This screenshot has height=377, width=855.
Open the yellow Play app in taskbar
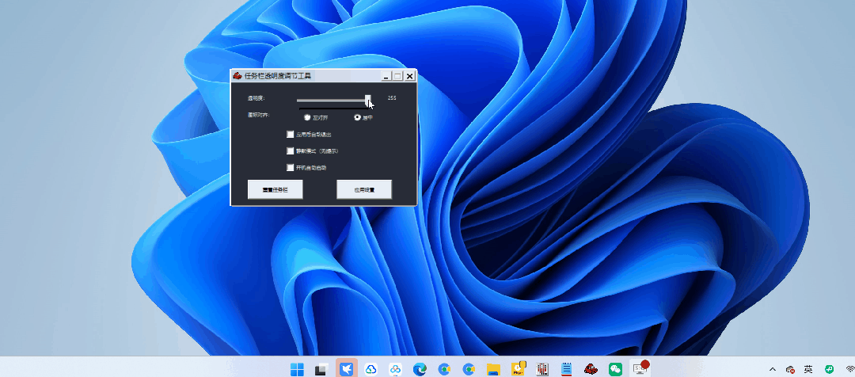click(518, 368)
